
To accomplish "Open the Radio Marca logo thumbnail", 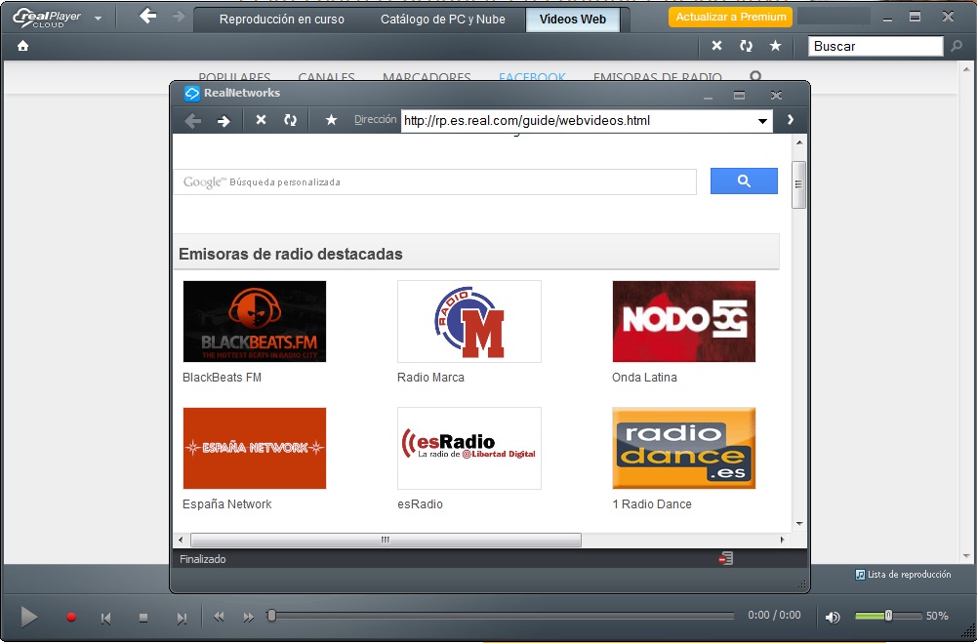I will 469,322.
